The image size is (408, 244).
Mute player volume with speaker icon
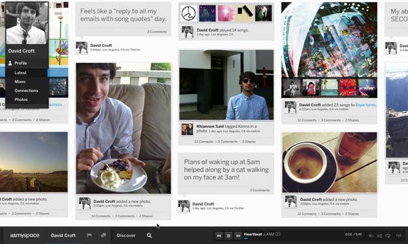371,236
